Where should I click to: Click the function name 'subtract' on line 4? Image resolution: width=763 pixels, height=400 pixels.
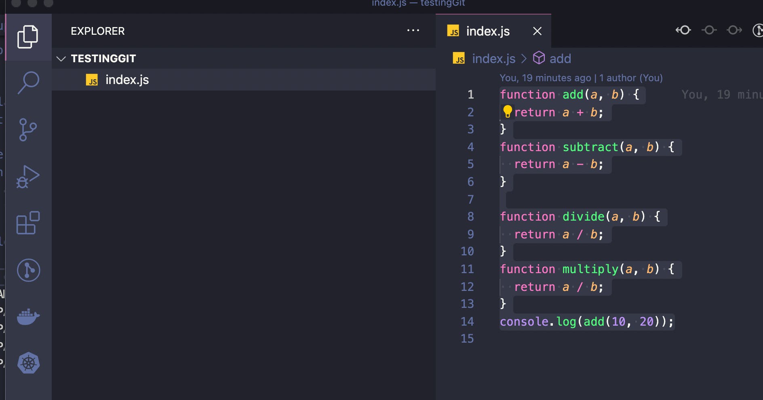[x=590, y=147]
